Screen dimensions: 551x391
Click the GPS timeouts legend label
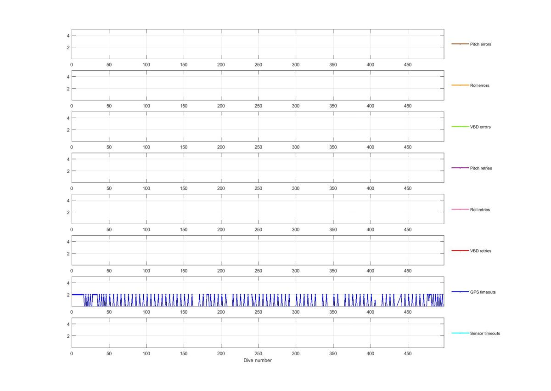(x=483, y=292)
